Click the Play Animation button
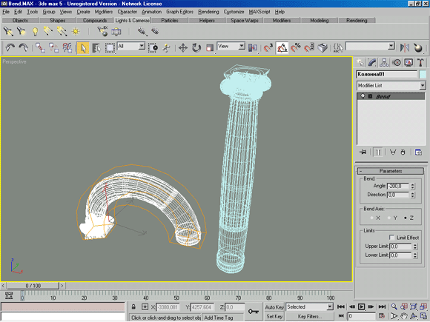The width and height of the screenshot is (430, 322). [x=362, y=306]
